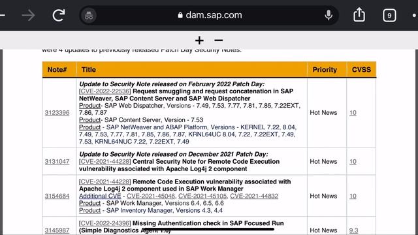Click Product label for SAP Web Dispatcher

click(90, 106)
